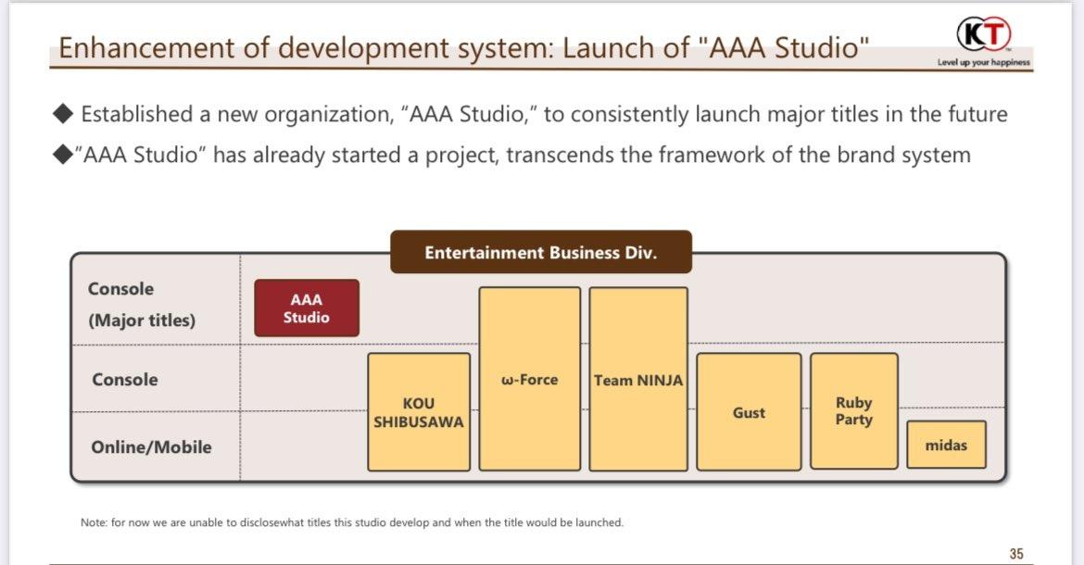Screen dimensions: 1084x565
Task: Click the Entertainment Business Div. header
Action: click(540, 252)
